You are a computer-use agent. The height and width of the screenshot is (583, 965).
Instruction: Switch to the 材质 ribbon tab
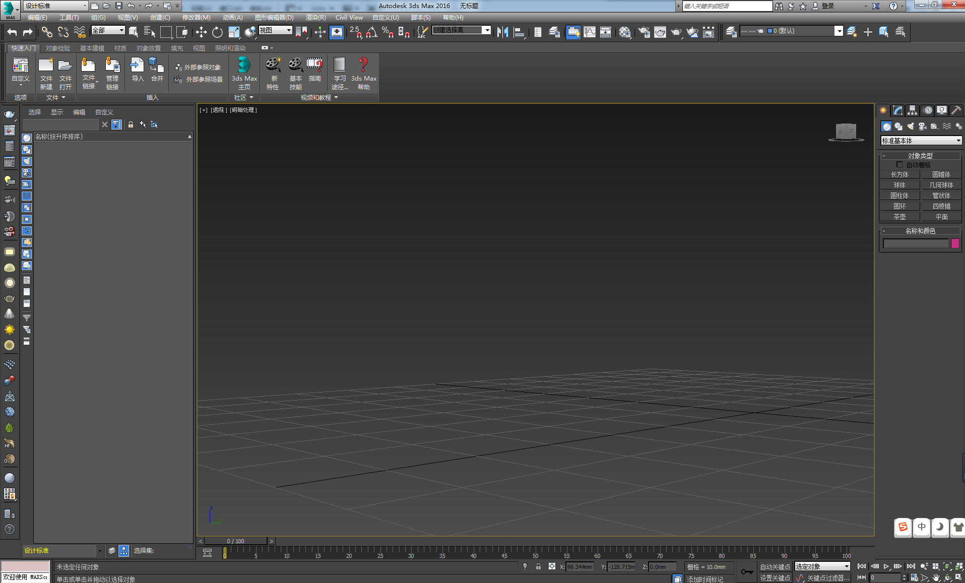click(120, 48)
